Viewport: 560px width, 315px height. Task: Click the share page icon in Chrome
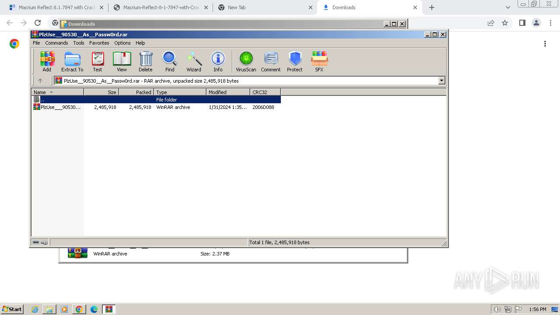pyautogui.click(x=491, y=23)
